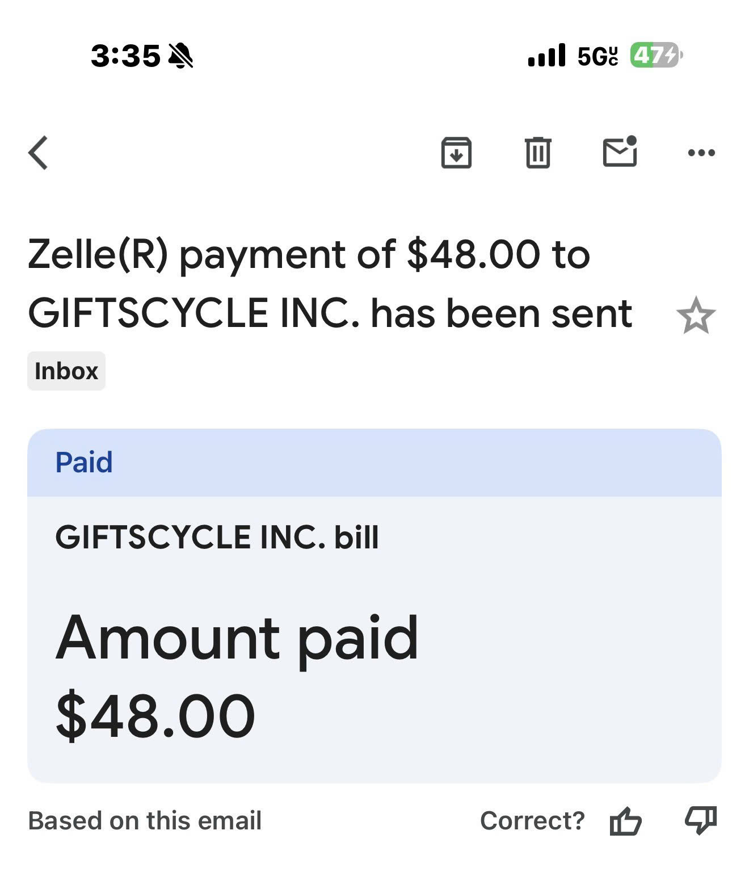Go back using the left chevron
The width and height of the screenshot is (749, 889).
point(39,153)
